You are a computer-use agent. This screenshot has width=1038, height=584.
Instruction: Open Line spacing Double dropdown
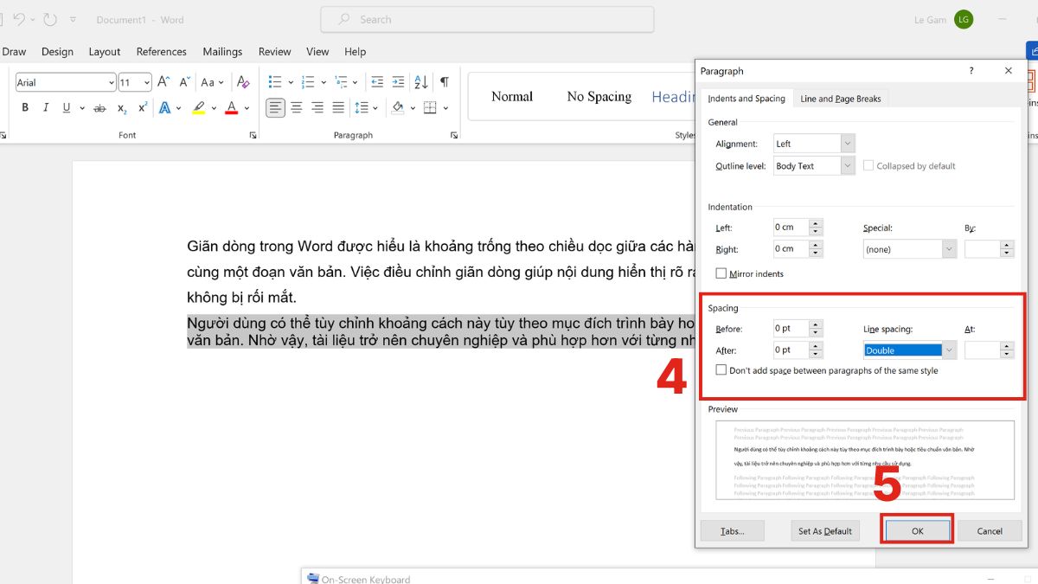pos(949,350)
